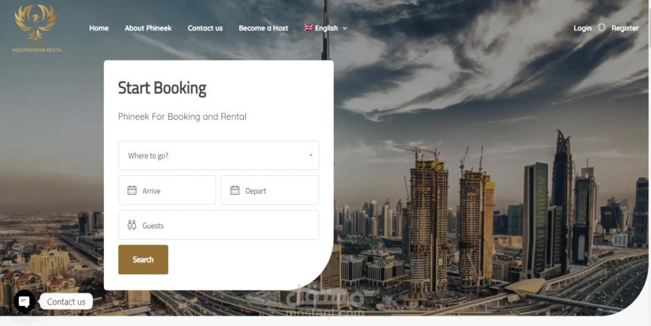Click the calendar icon in the Depart field
The height and width of the screenshot is (326, 651).
235,190
